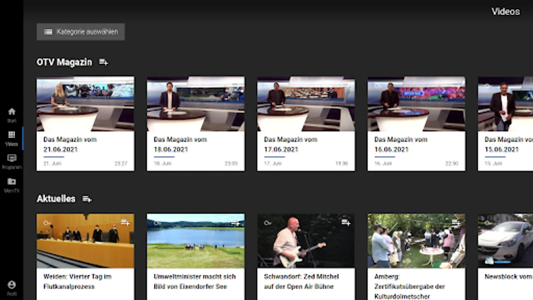533x300 pixels.
Task: Add Umweltminister Eixendorfer See video to playlist
Action: point(236,222)
